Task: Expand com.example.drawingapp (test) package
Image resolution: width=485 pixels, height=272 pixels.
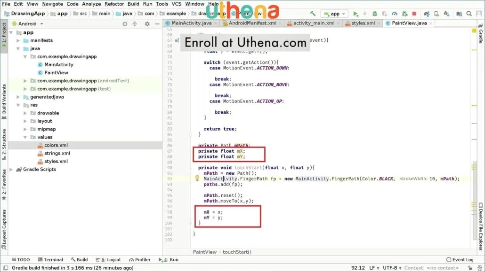Action: [x=25, y=89]
